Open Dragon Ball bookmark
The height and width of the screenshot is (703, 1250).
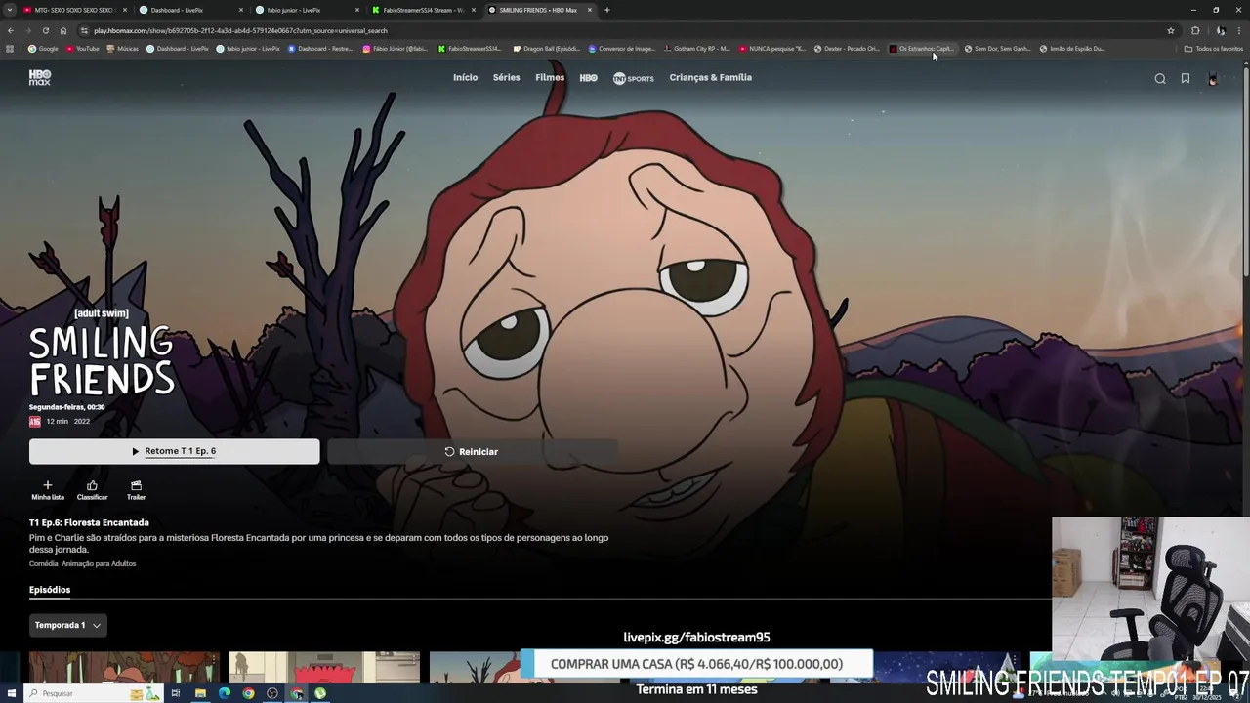[546, 49]
